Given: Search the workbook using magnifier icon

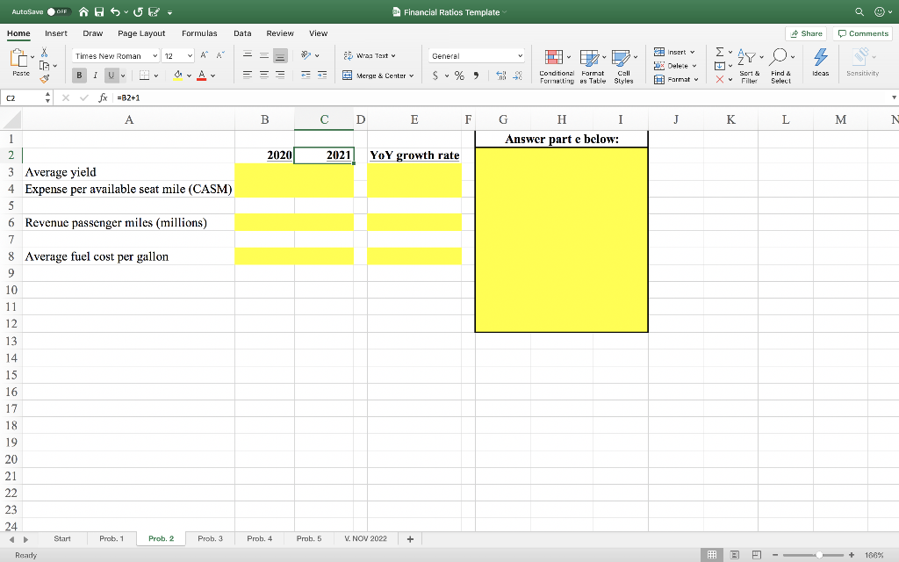Looking at the screenshot, I should [859, 12].
